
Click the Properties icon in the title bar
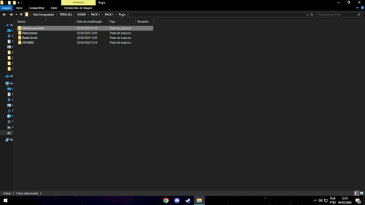pos(9,3)
